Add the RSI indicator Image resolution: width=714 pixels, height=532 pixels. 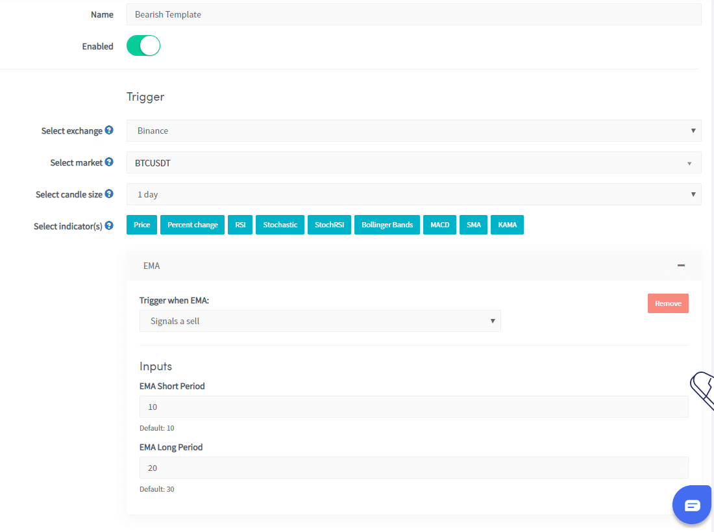pos(240,225)
